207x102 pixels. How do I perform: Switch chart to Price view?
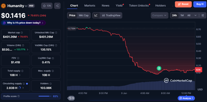point(72,15)
